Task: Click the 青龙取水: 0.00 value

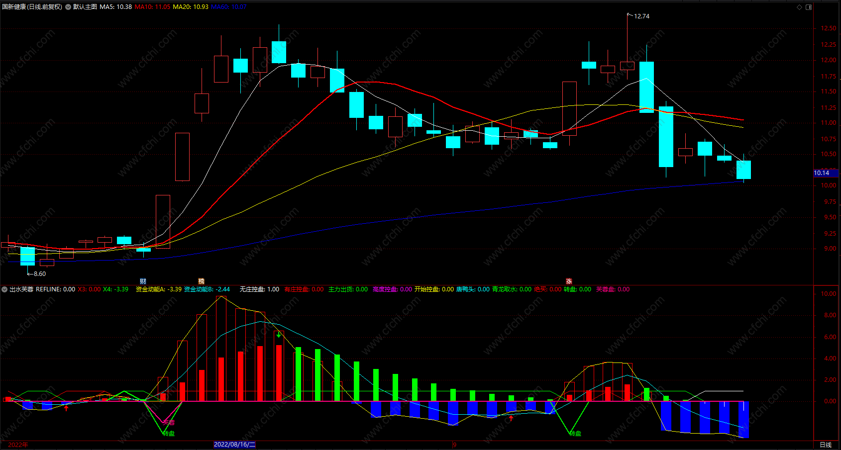Action: pos(512,289)
